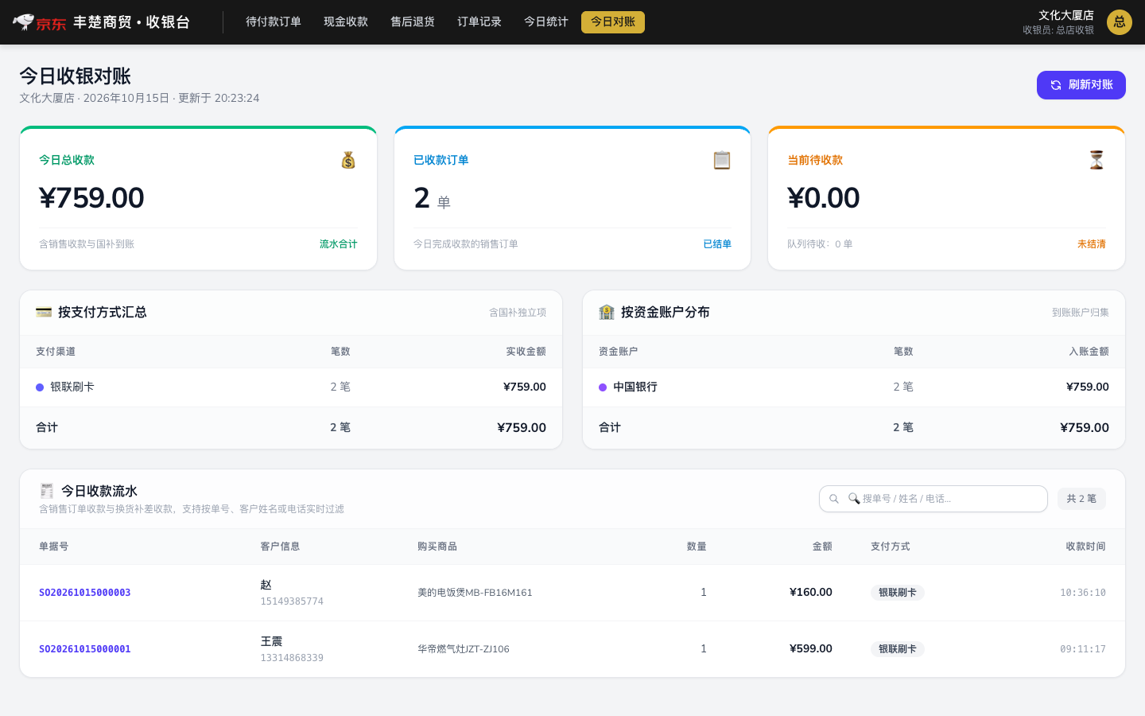This screenshot has height=716, width=1145.
Task: Click the hourglass icon in 当前待收款 card
Action: click(1096, 160)
